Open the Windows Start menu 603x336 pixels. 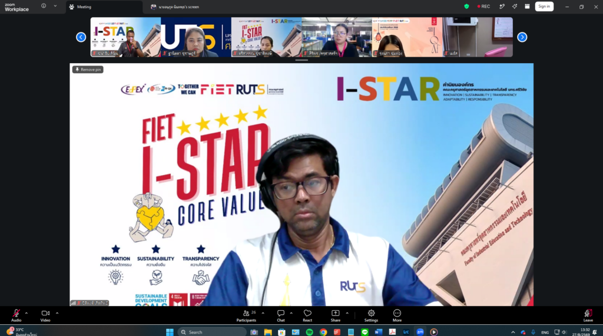(170, 332)
